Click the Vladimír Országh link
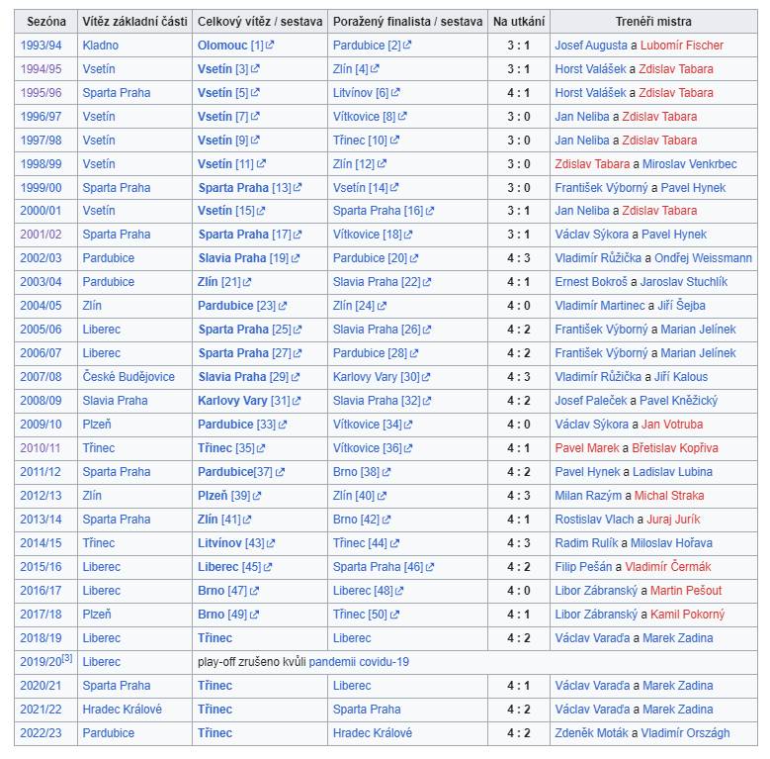 (685, 733)
